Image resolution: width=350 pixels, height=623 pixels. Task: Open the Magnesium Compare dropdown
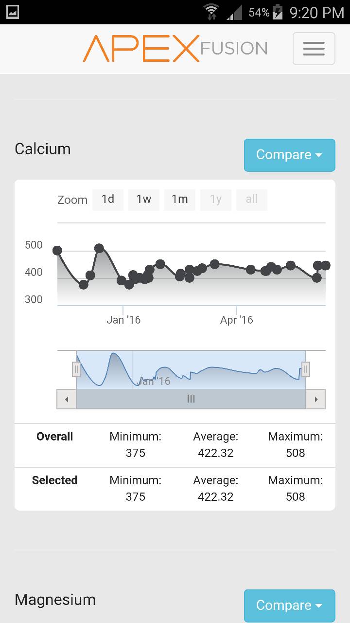click(289, 605)
